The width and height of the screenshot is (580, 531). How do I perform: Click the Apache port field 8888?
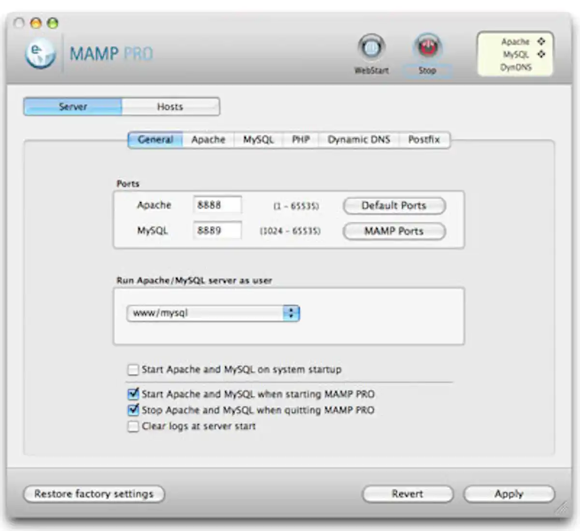click(217, 205)
